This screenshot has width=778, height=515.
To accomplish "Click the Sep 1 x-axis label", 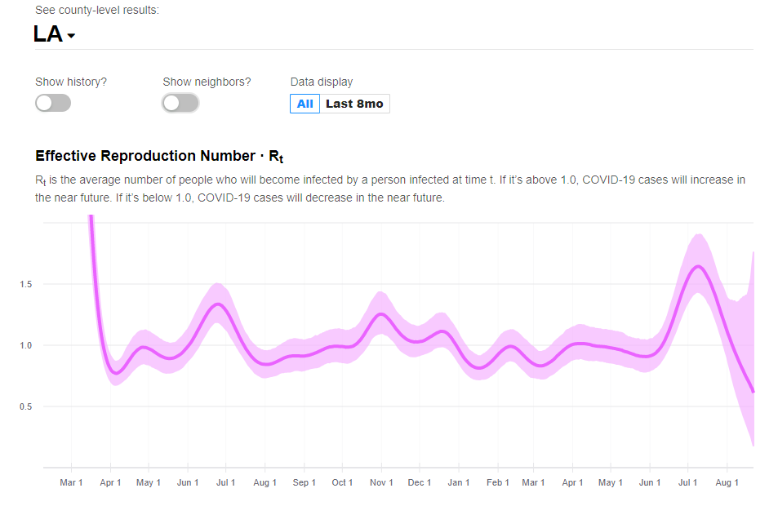I will point(305,482).
